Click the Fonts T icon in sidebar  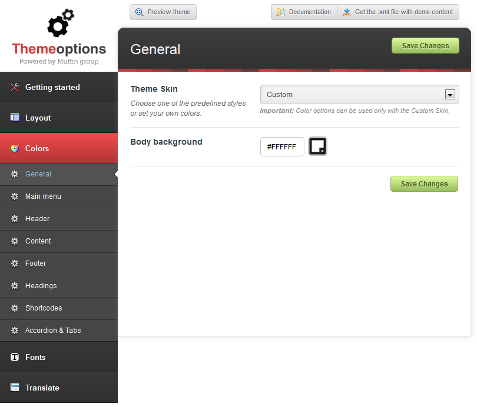point(15,357)
